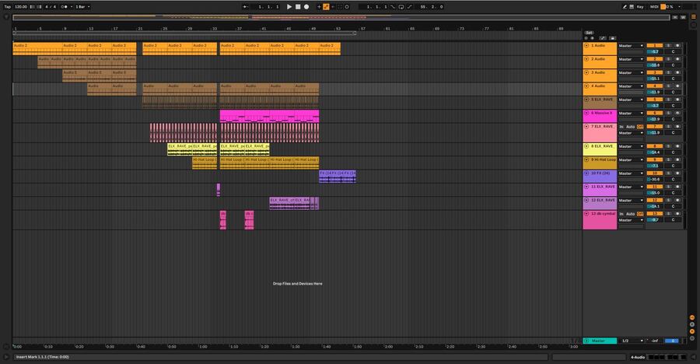Arm the 6 Massive X track
The image size is (700, 364).
[x=677, y=113]
